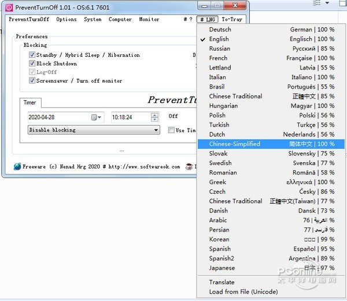Uncheck the Block Shutdown checkbox
This screenshot has width=347, height=301.
[x=32, y=63]
